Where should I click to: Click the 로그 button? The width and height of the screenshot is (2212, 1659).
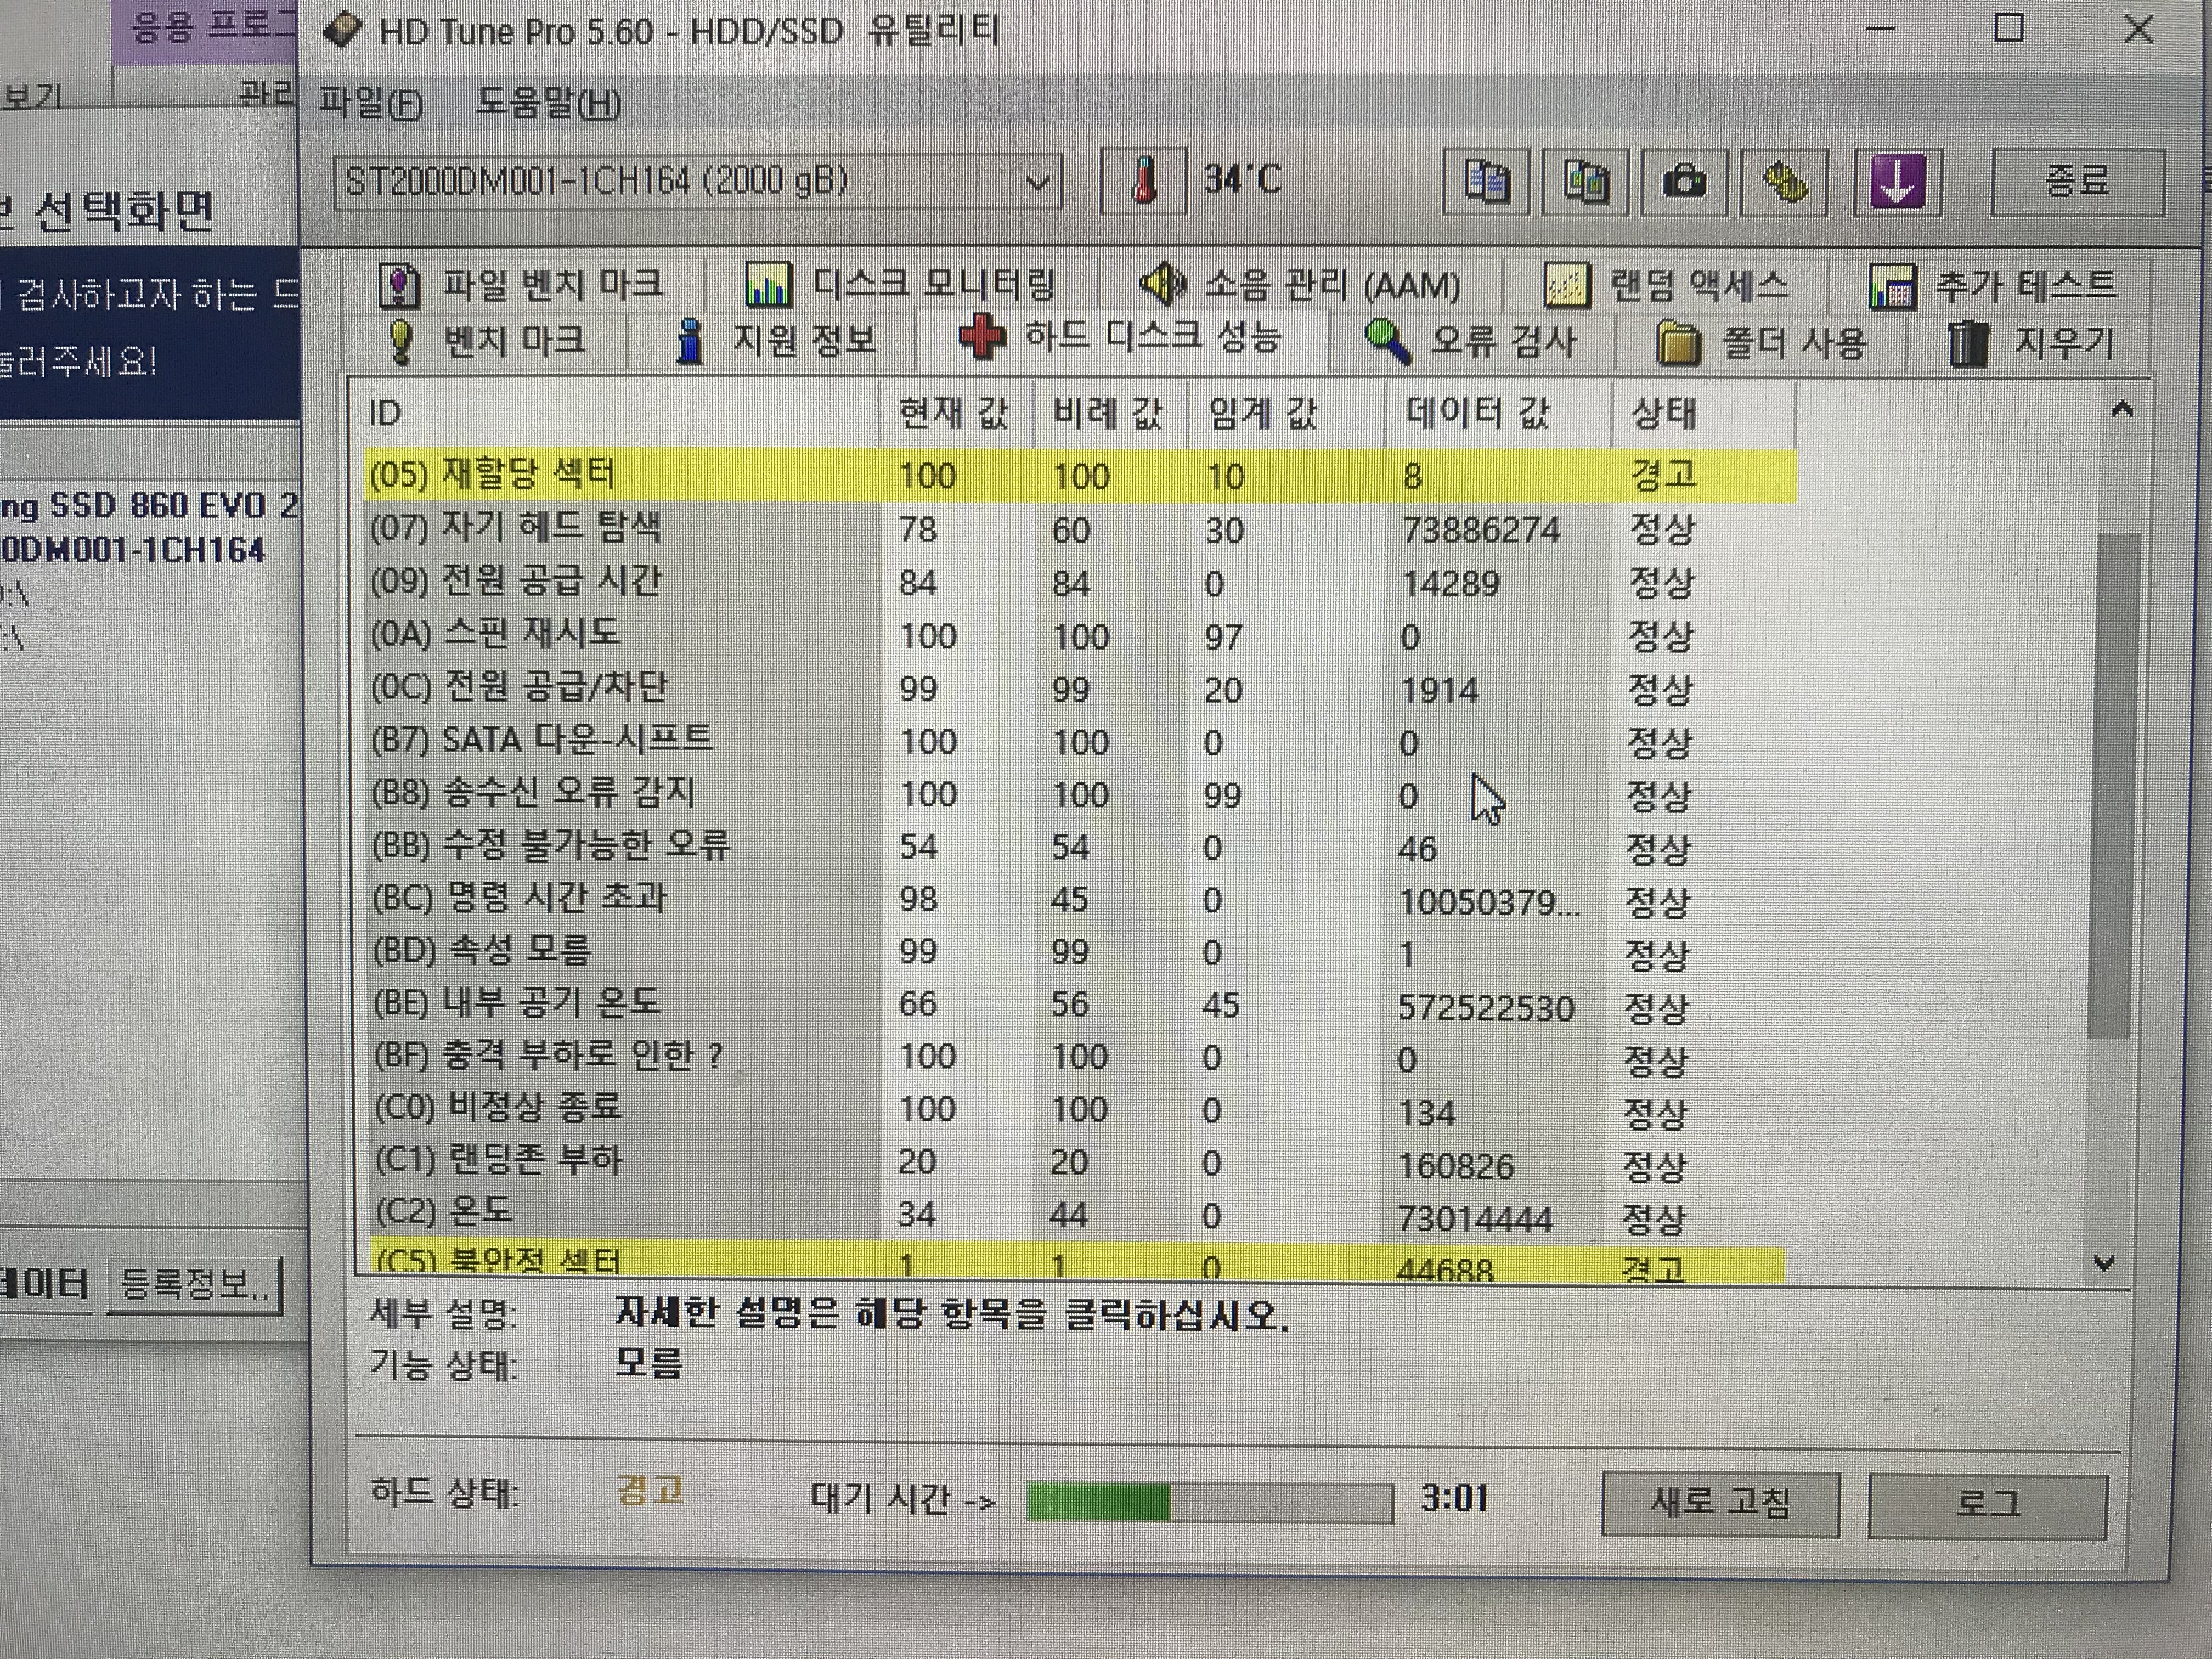[x=1986, y=1503]
